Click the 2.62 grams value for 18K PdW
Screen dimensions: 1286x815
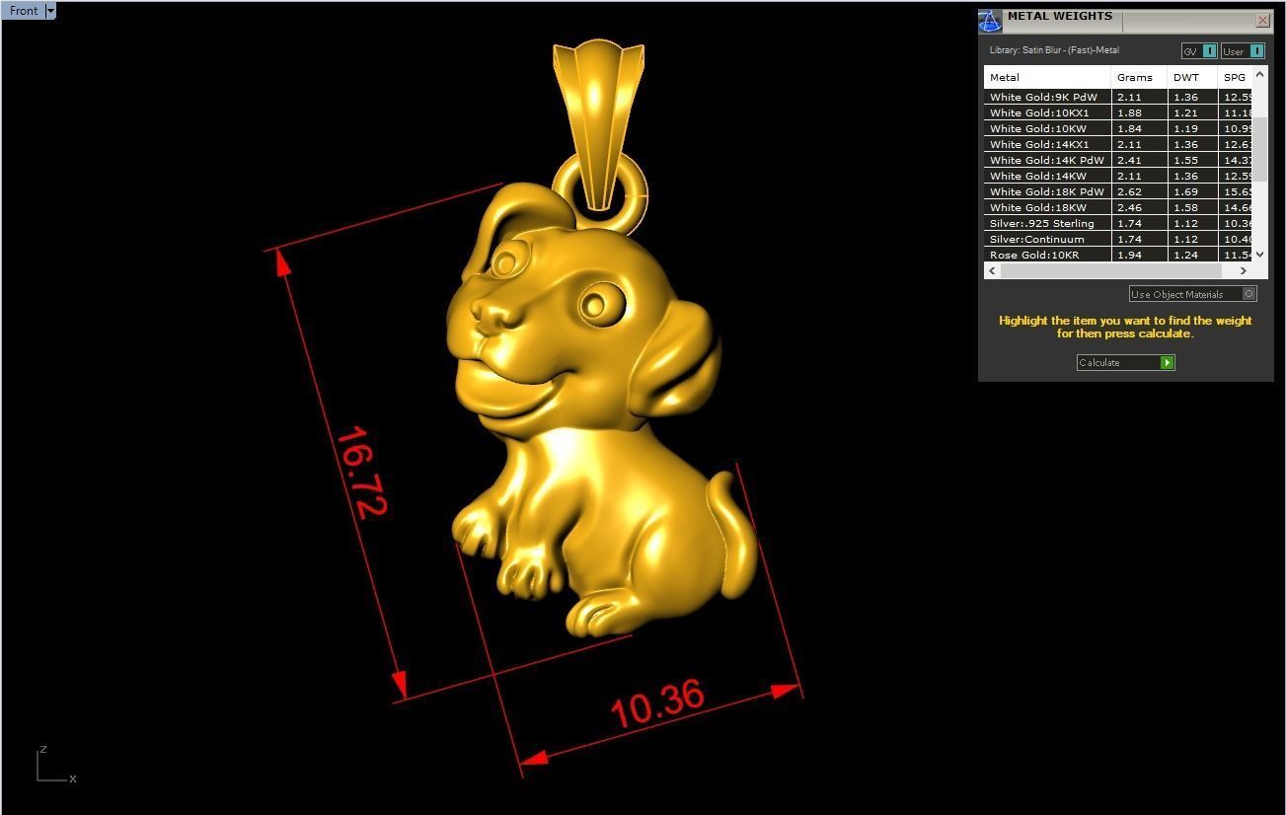(x=1129, y=191)
